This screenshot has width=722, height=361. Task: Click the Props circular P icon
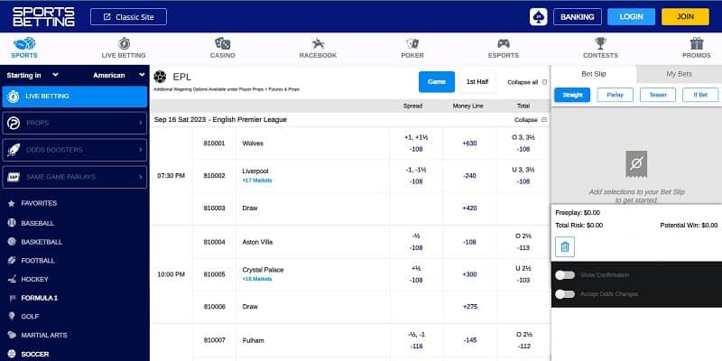(14, 123)
